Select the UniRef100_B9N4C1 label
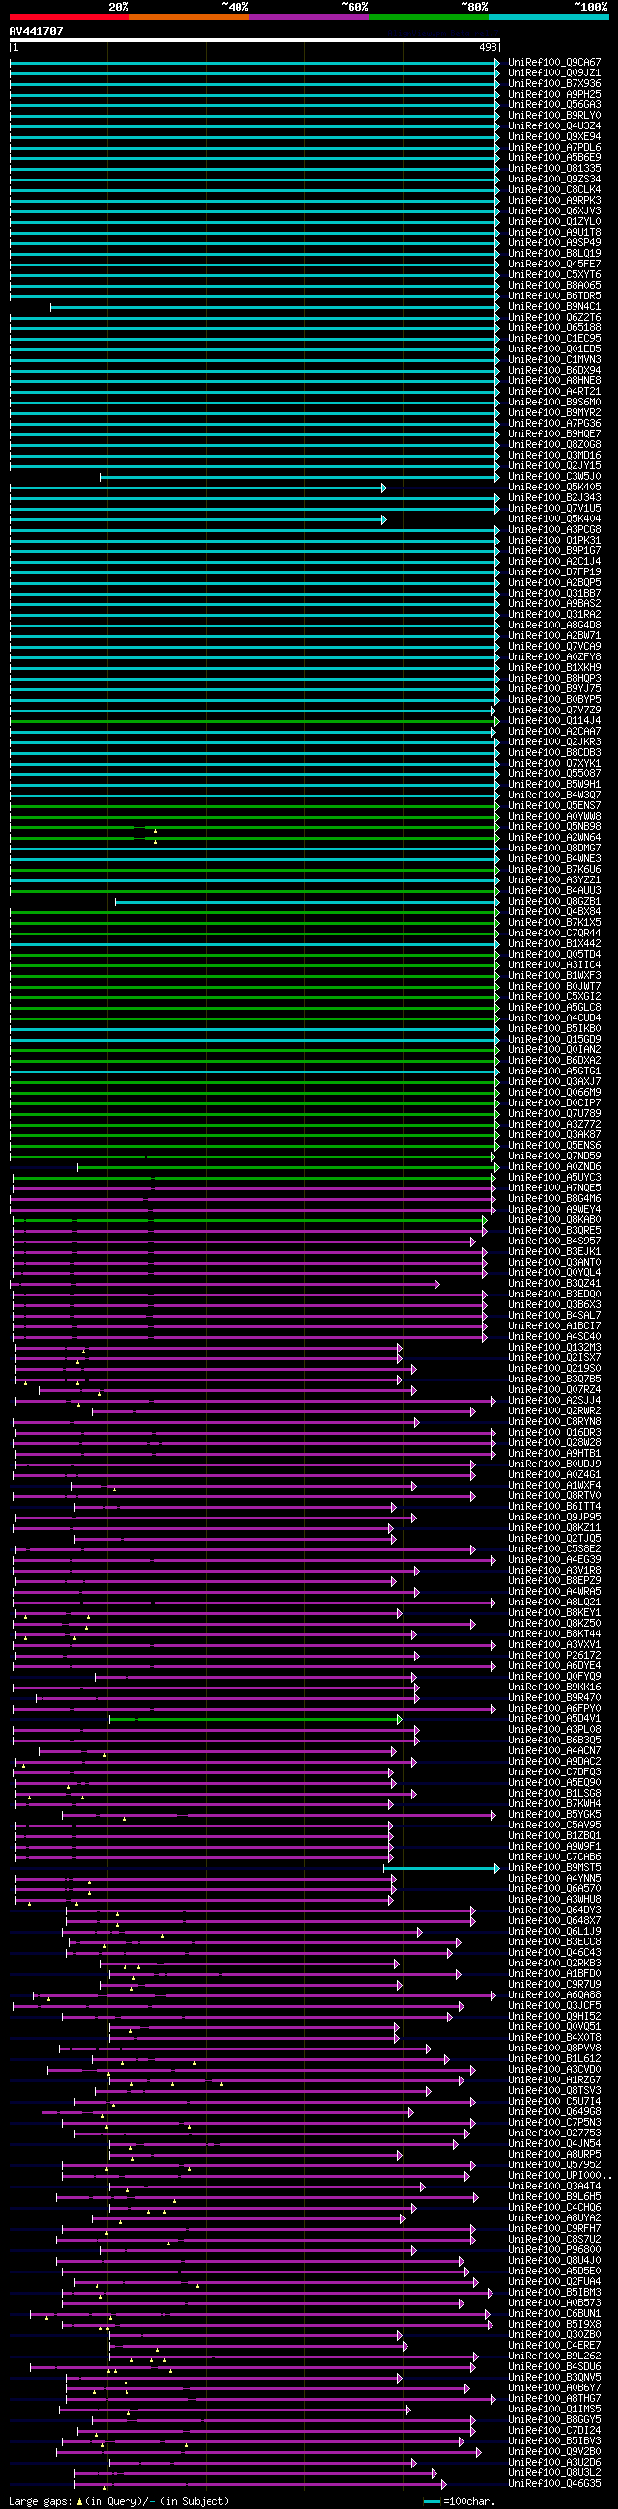Screen dimensions: 618x2509 click(x=554, y=307)
